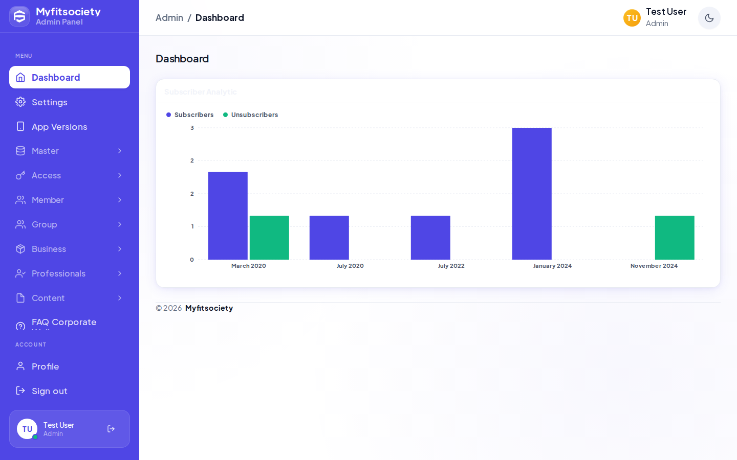Expand the Member menu chevron
Image resolution: width=737 pixels, height=460 pixels.
120,200
